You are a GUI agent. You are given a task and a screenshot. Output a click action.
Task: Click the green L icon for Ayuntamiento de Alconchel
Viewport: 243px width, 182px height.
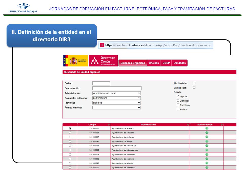coord(207,154)
